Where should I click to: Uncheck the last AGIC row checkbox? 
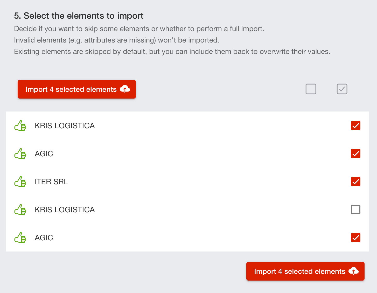355,238
